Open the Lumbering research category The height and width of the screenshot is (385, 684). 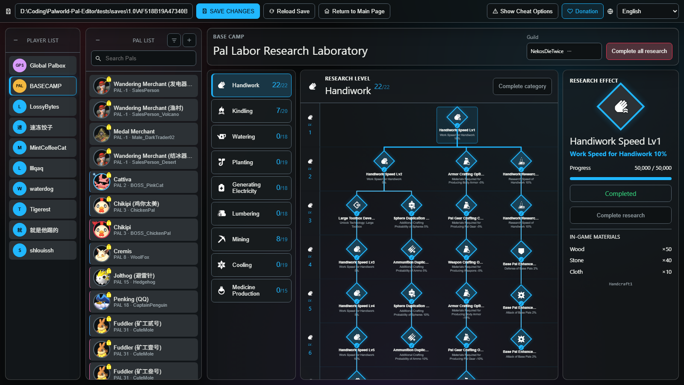251,213
